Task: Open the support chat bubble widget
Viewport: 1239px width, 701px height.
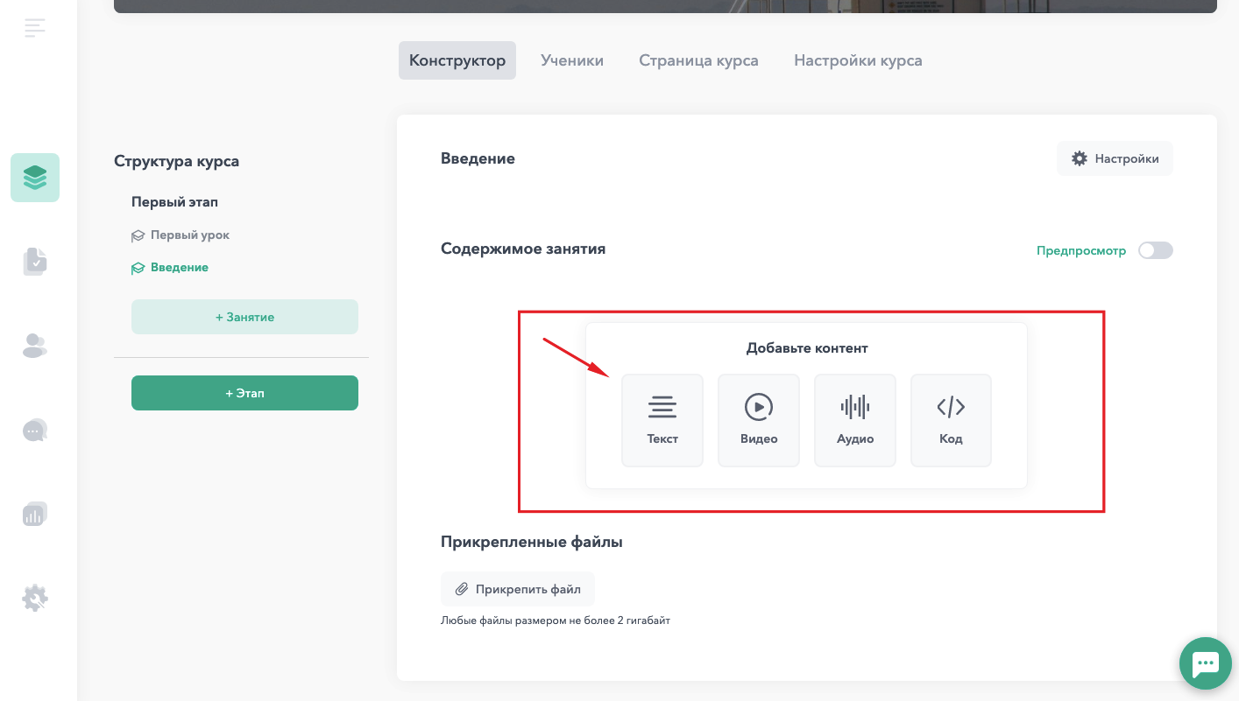Action: (1206, 663)
